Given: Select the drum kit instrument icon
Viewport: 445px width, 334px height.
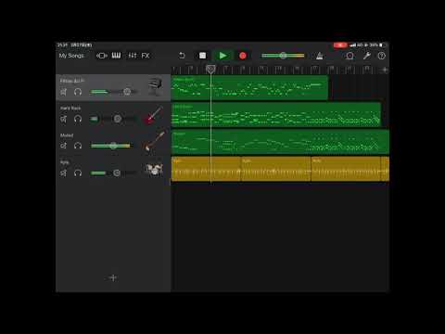Looking at the screenshot, I should pos(154,169).
